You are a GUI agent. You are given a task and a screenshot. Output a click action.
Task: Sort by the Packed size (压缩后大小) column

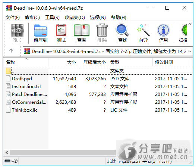pyautogui.click(x=93, y=62)
